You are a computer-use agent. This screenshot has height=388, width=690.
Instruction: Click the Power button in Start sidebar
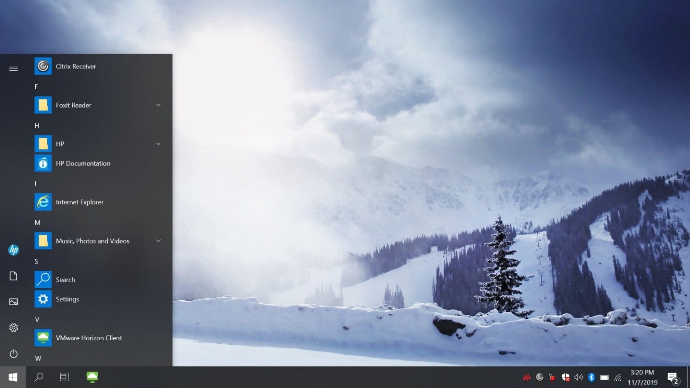[x=13, y=354]
